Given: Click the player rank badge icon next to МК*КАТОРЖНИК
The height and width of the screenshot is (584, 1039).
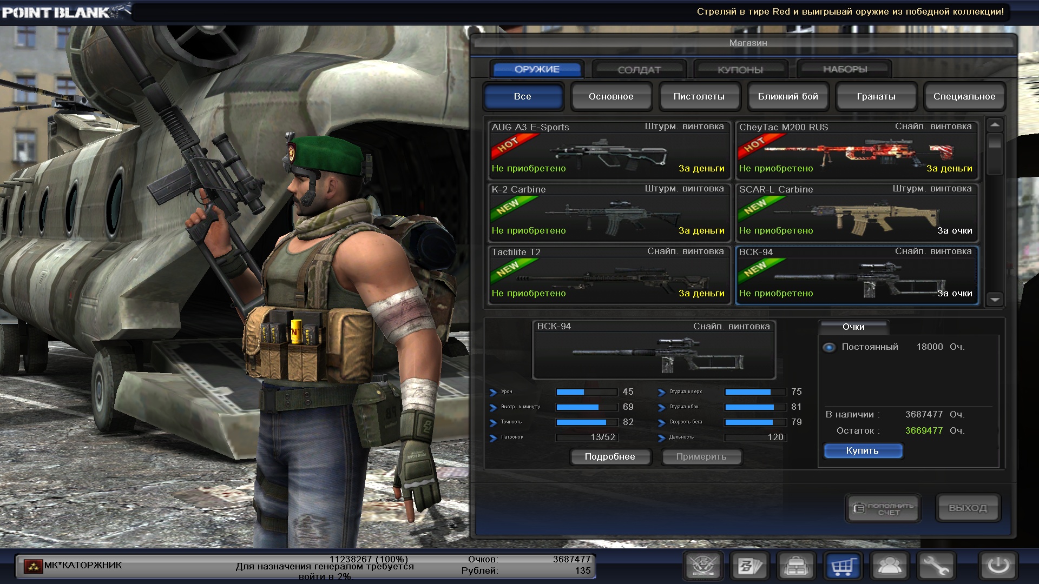Looking at the screenshot, I should pos(33,567).
